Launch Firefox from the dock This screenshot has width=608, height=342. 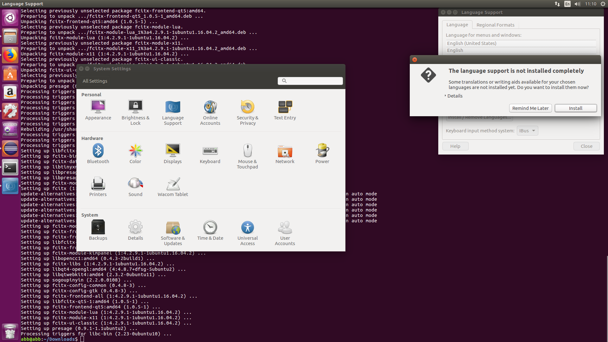point(10,55)
